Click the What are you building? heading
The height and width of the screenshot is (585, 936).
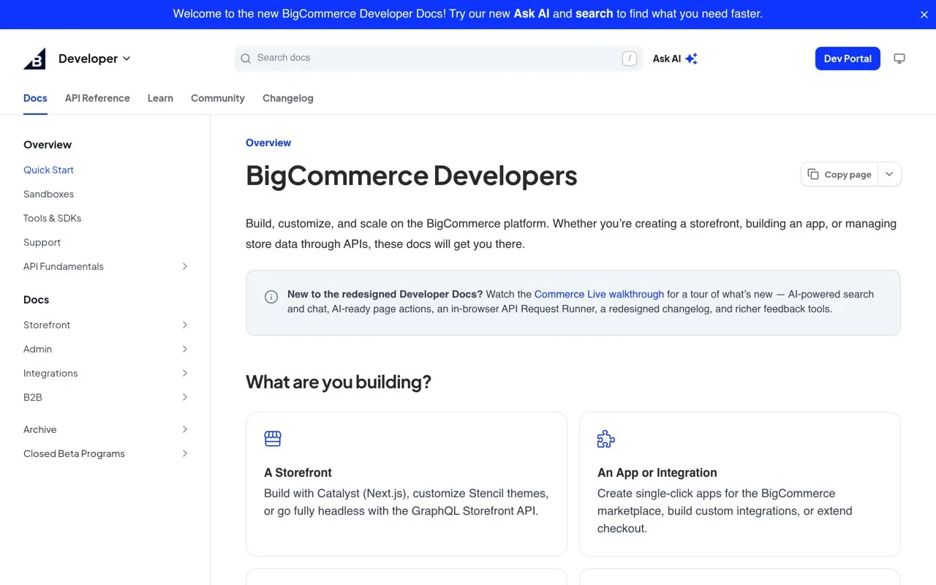coord(339,382)
